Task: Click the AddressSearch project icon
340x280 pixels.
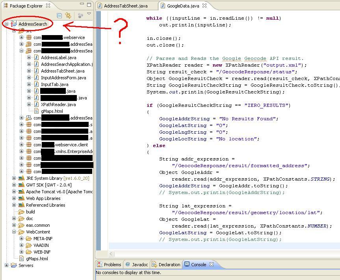Action: pos(14,24)
